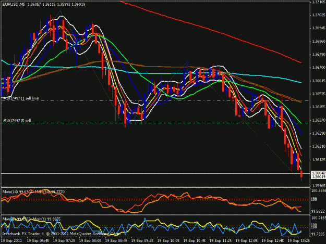Click the Mom(5) indicator label in lower panel

tap(16, 219)
